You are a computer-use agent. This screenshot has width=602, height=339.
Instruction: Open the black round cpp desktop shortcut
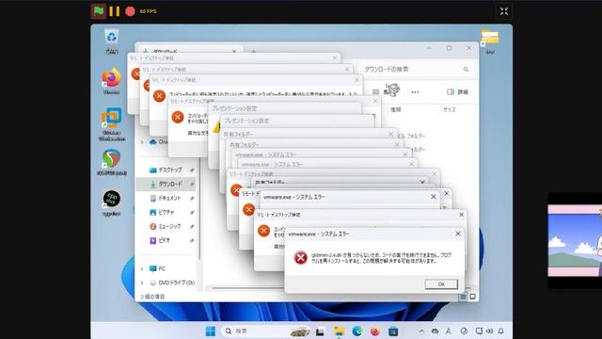pyautogui.click(x=112, y=203)
